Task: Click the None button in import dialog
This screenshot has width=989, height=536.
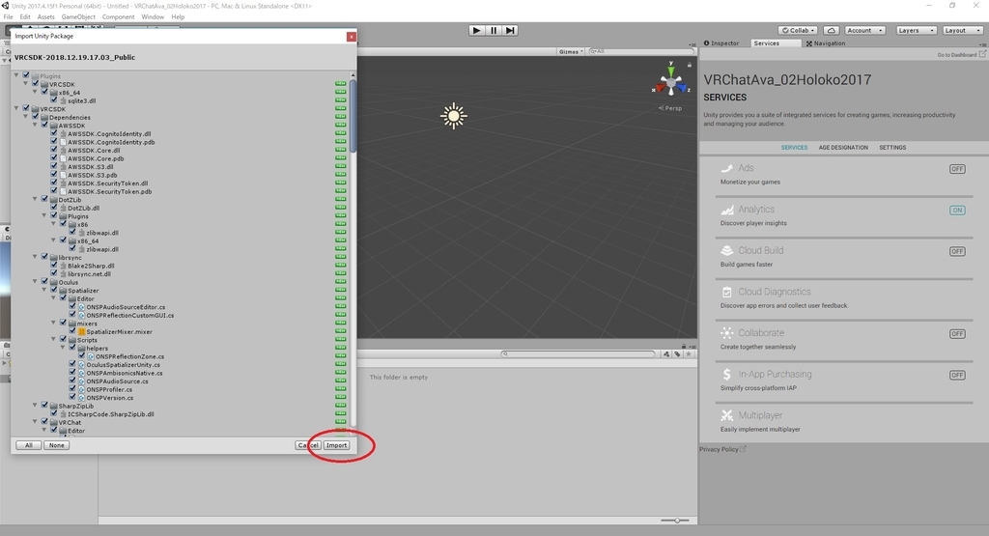Action: tap(56, 445)
